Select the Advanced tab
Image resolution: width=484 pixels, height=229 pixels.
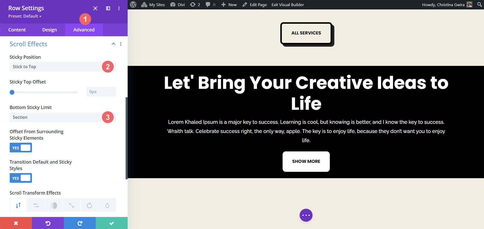tap(84, 30)
